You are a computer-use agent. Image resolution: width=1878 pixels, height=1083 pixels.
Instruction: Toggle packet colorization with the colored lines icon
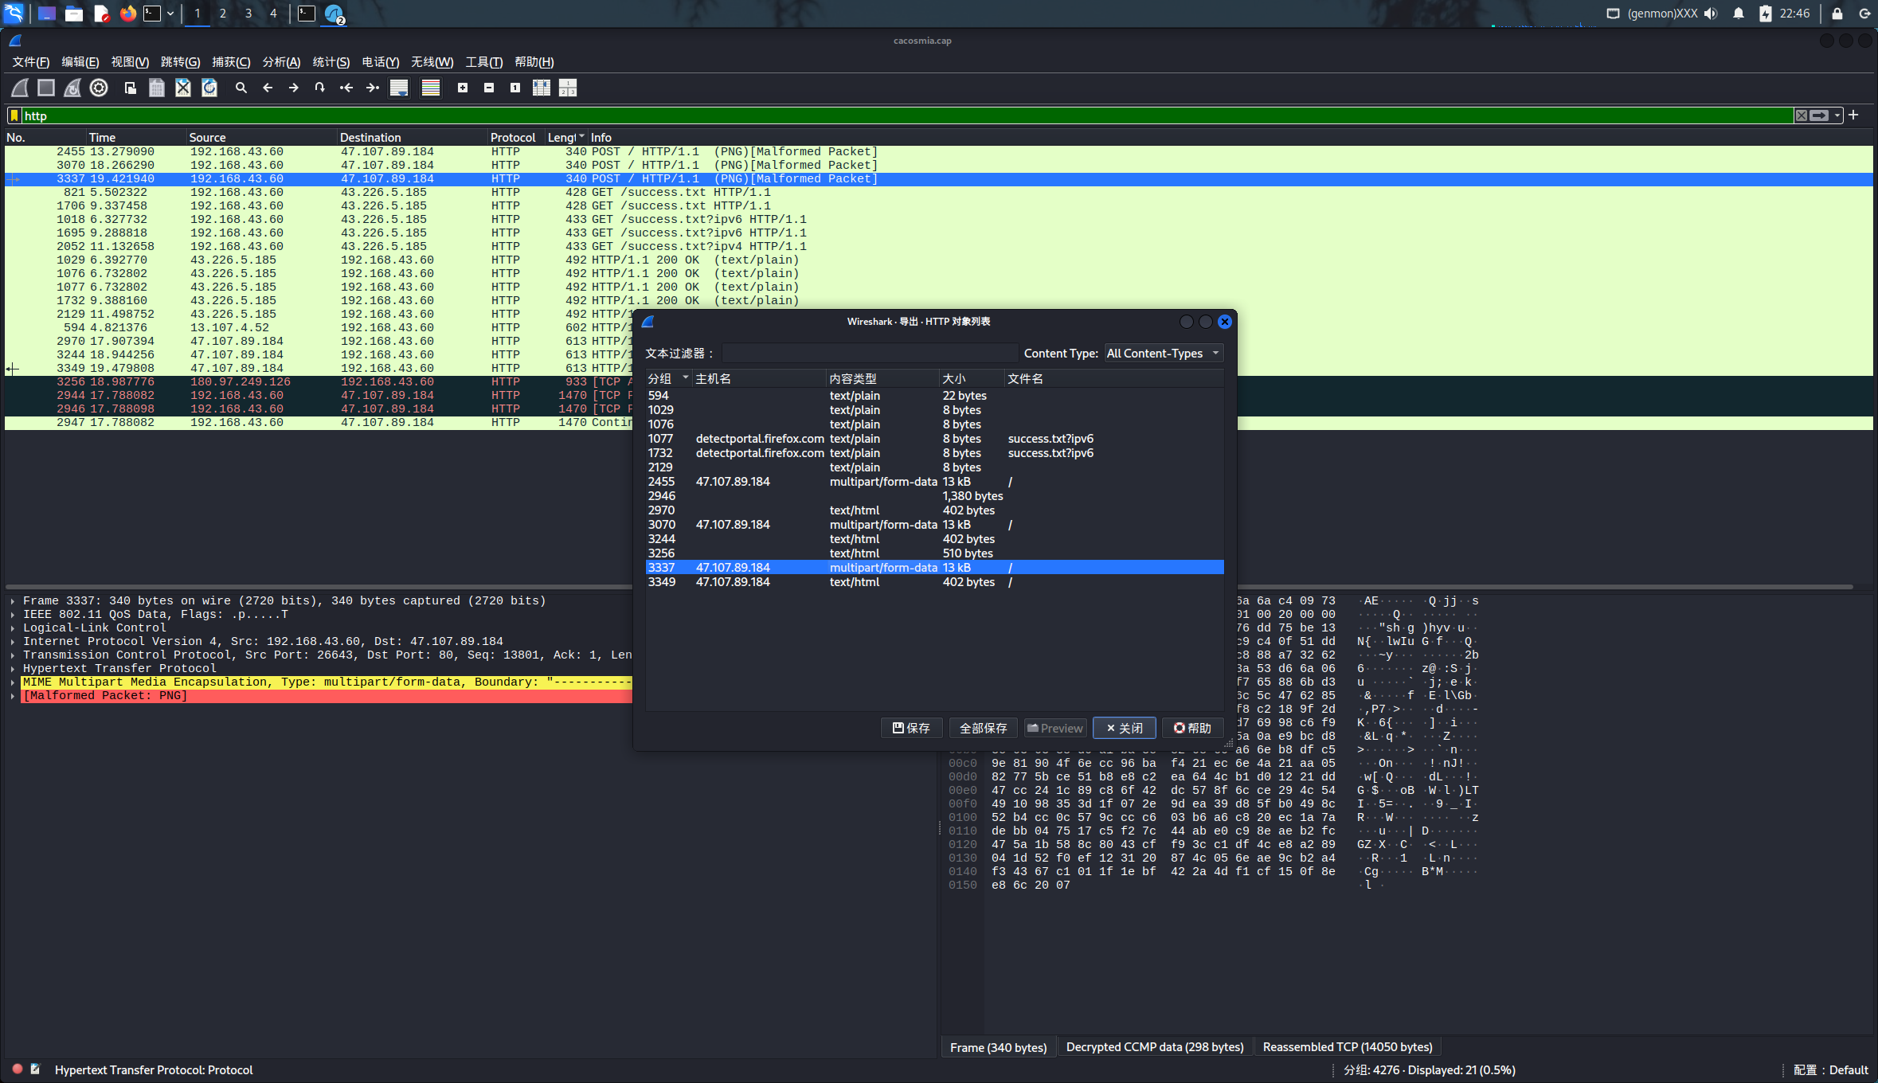click(431, 88)
